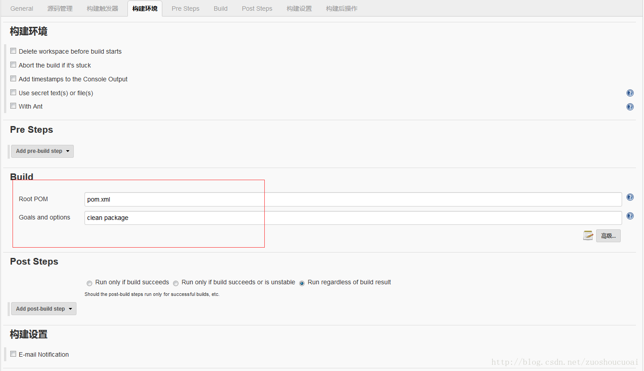Image resolution: width=644 pixels, height=371 pixels.
Task: Open Add pre-build step dropdown
Action: coord(42,151)
